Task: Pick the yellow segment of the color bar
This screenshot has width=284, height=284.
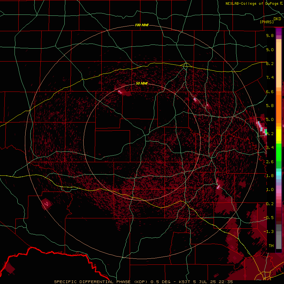Action: [x=279, y=135]
